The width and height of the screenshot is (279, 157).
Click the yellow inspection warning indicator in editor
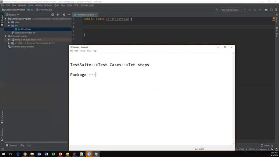point(273,19)
